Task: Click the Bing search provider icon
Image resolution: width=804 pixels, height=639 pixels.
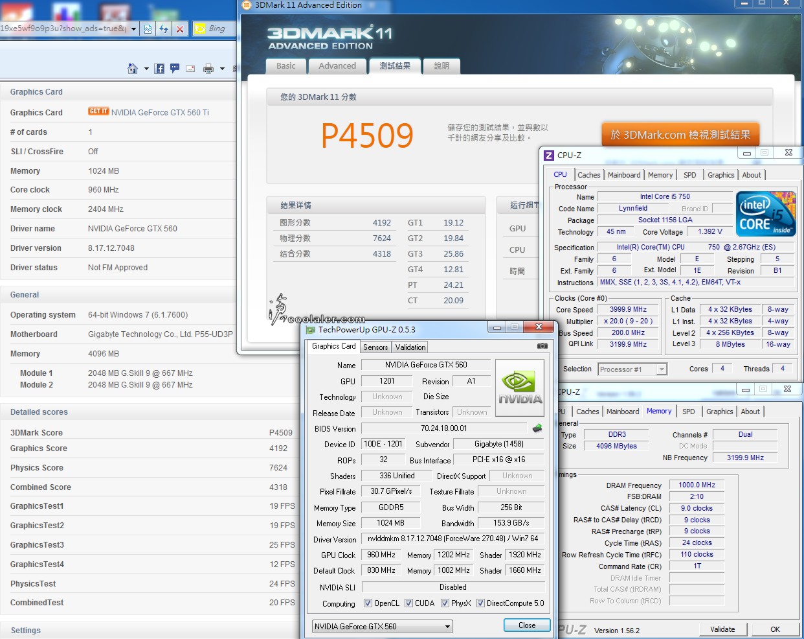Action: pos(200,29)
